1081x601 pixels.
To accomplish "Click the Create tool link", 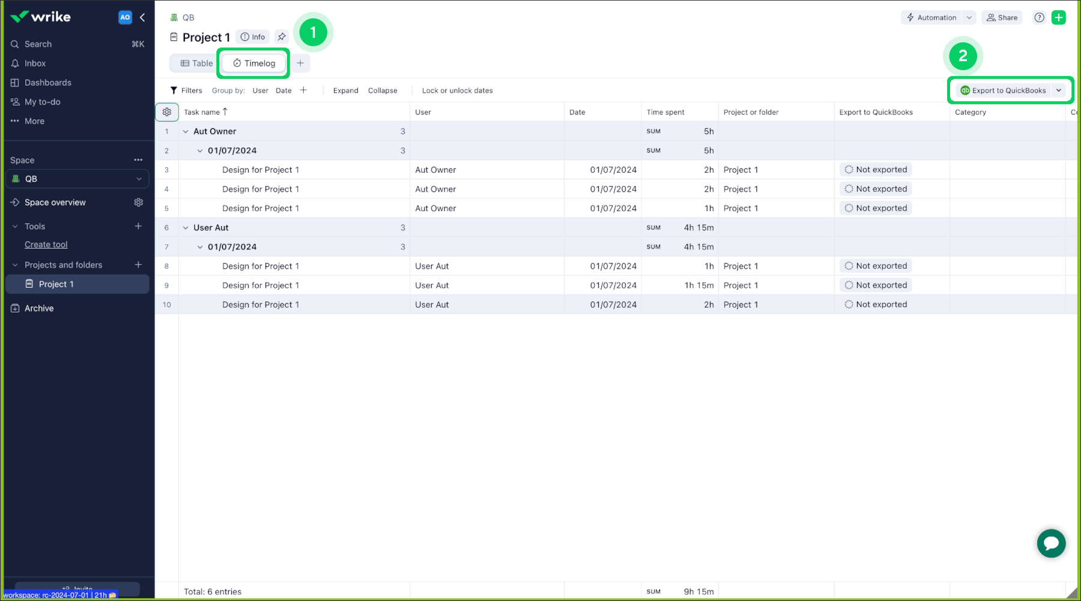I will click(46, 244).
